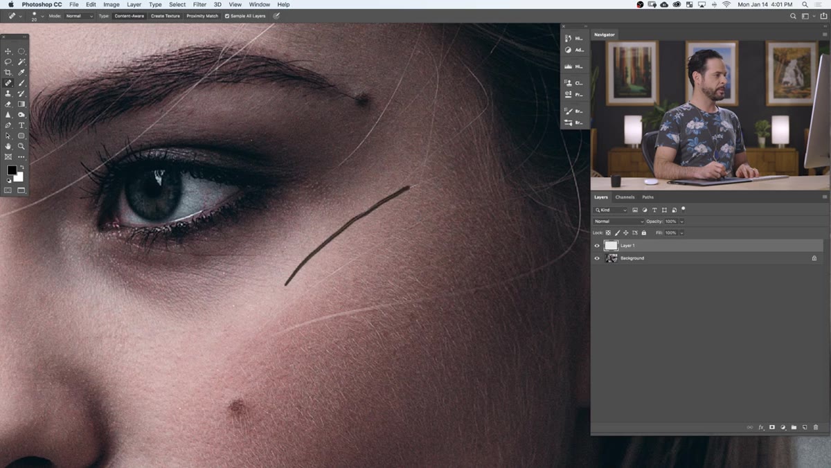831x468 pixels.
Task: Toggle Sample All Layers checkbox
Action: (227, 15)
